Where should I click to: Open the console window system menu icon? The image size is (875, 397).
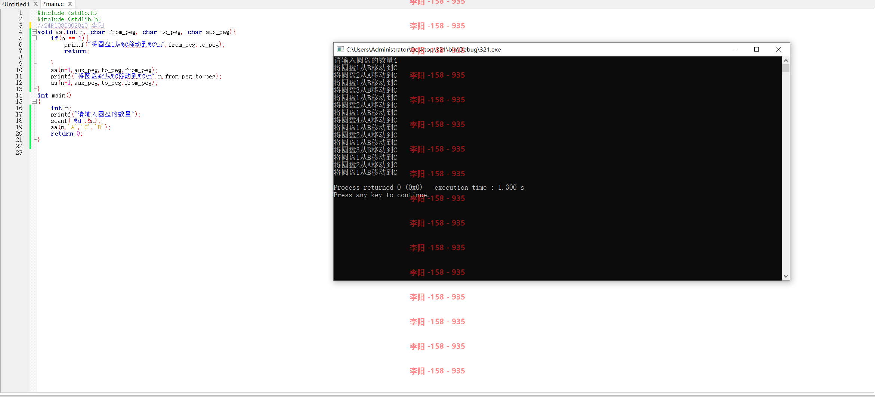pyautogui.click(x=340, y=49)
